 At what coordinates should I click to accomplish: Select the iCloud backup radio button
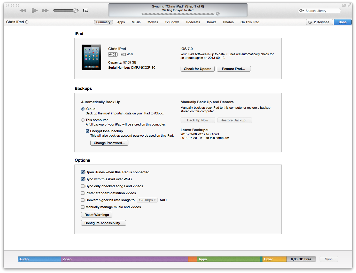point(83,109)
